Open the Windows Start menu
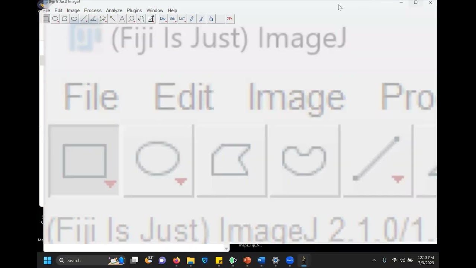The height and width of the screenshot is (268, 476). (x=48, y=260)
